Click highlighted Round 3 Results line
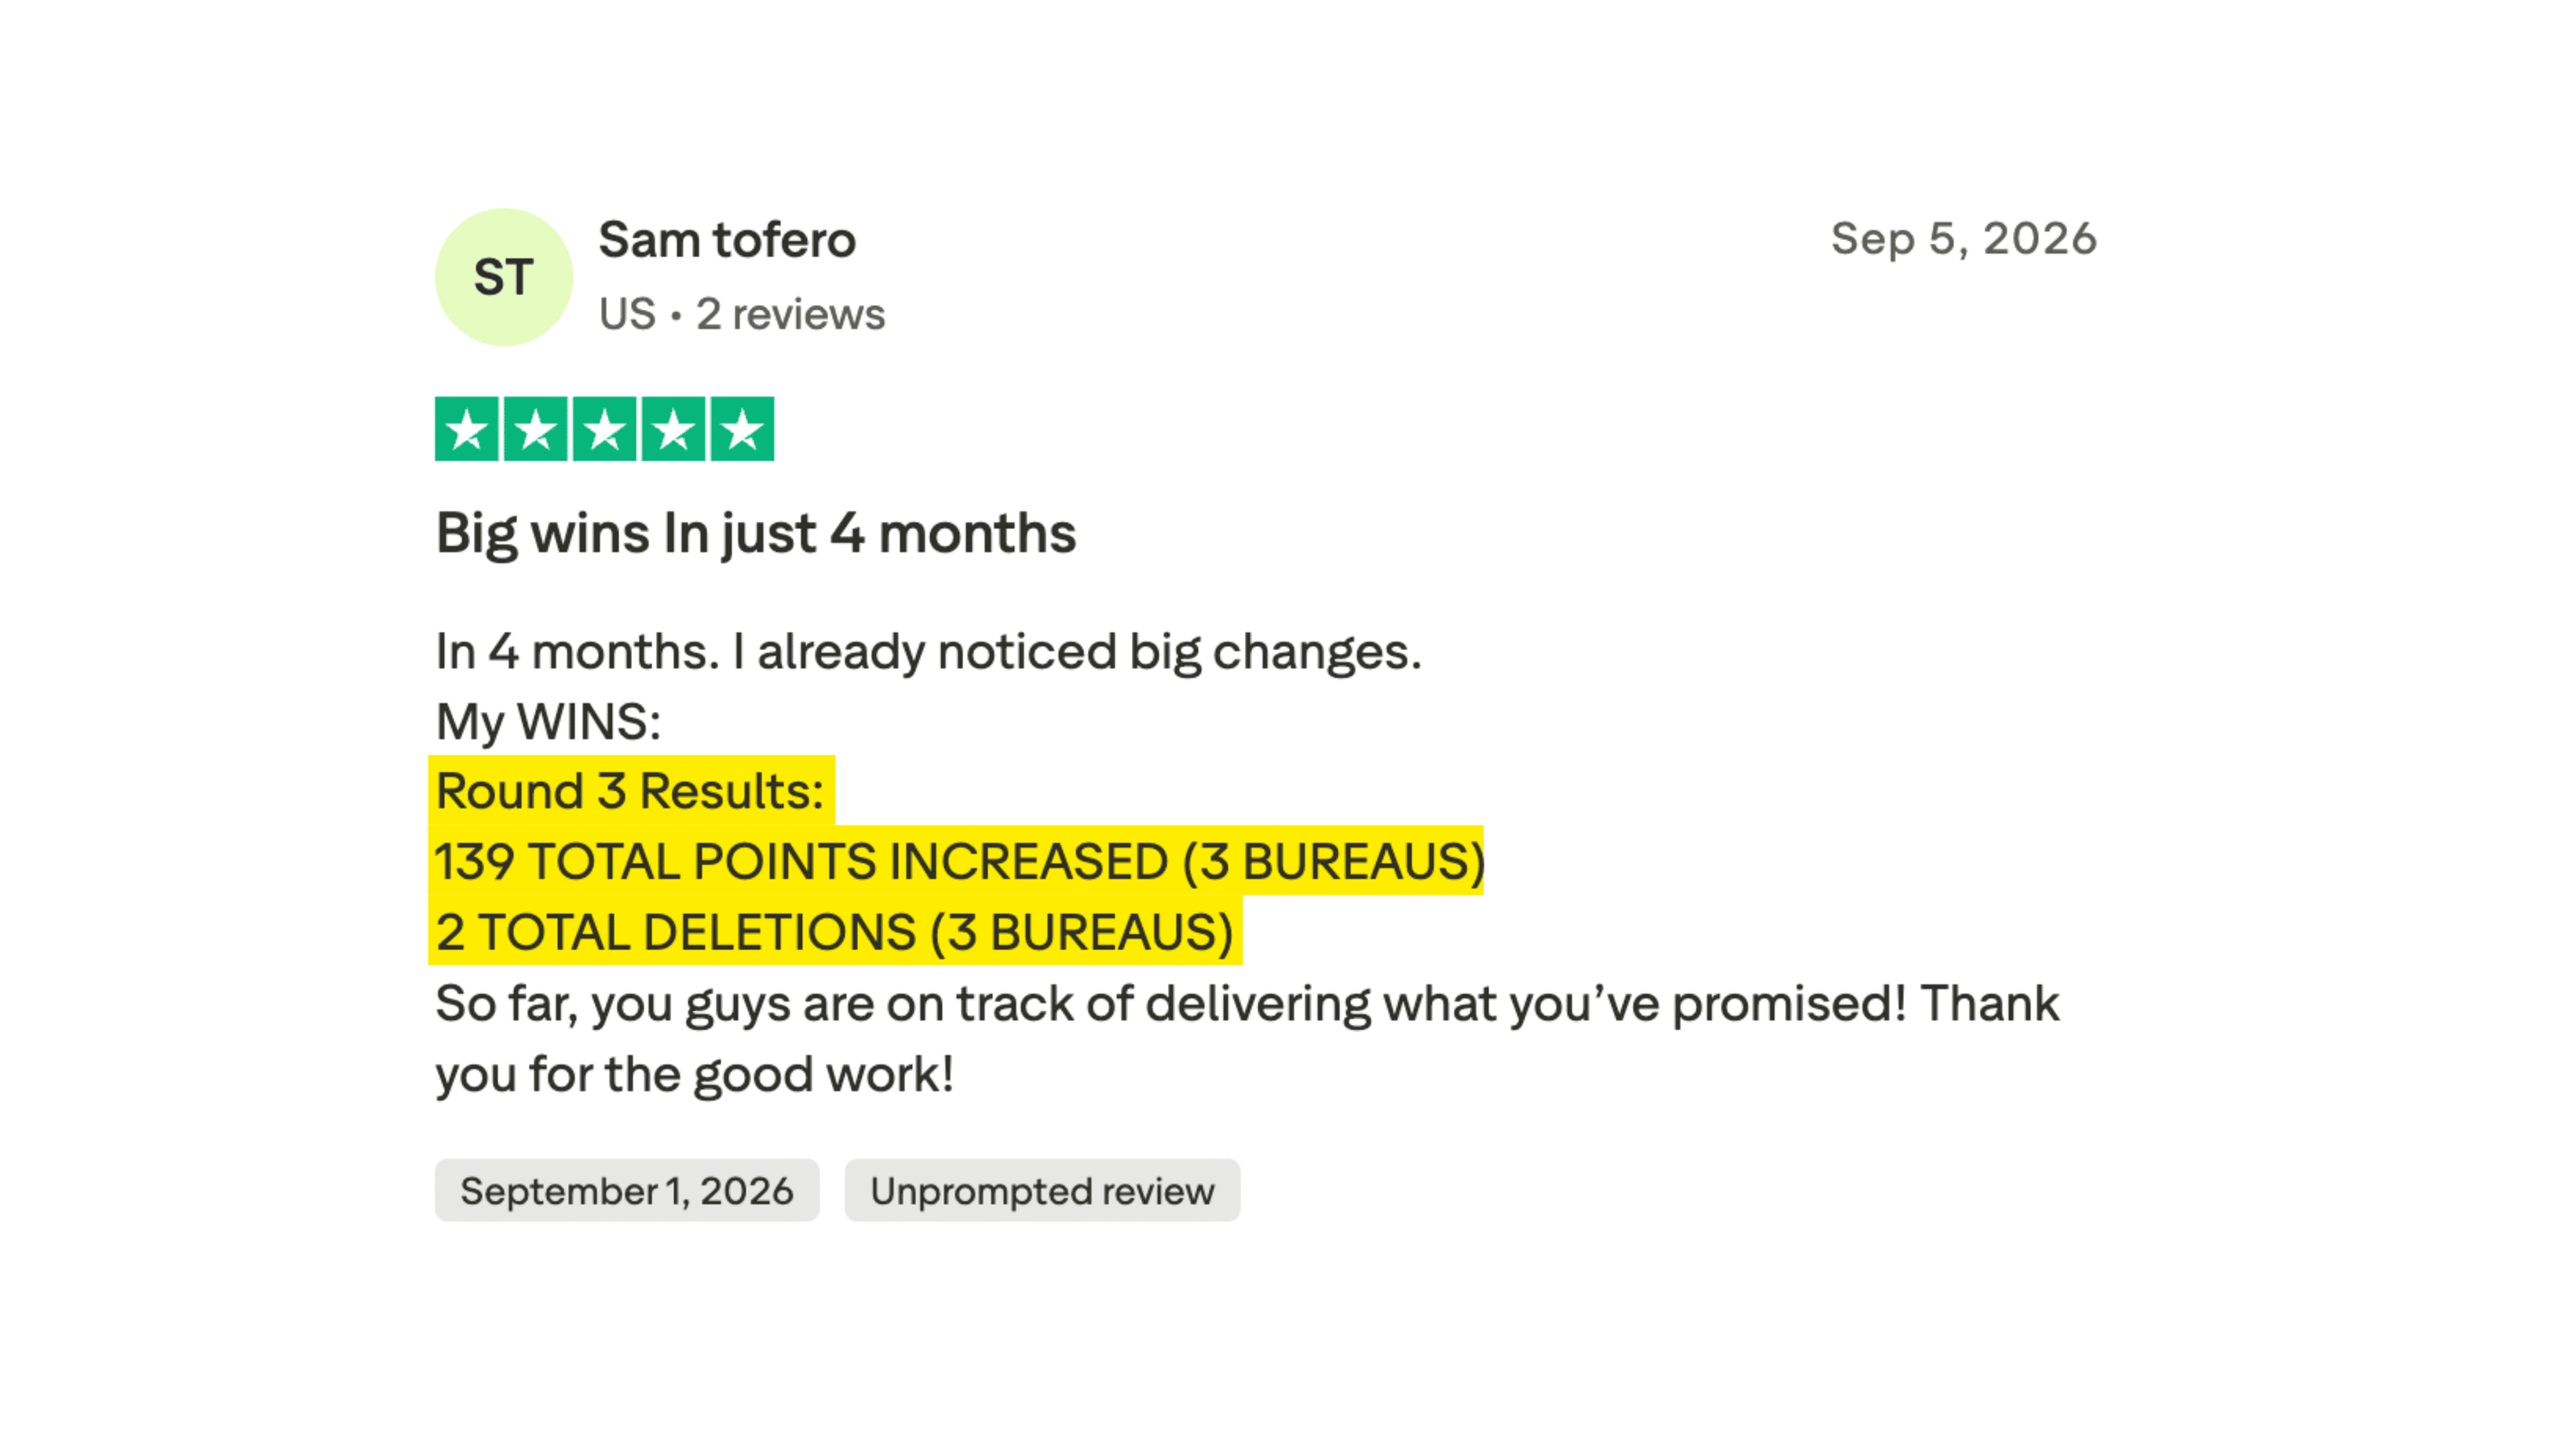2576x1450 pixels. click(631, 790)
